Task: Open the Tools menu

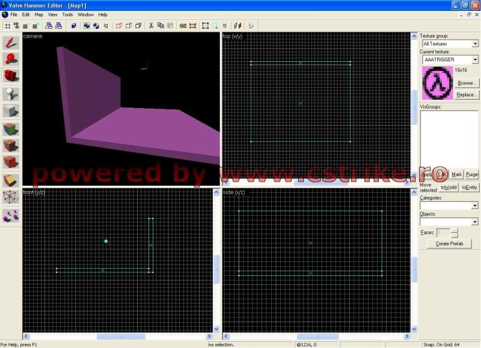Action: [67, 14]
